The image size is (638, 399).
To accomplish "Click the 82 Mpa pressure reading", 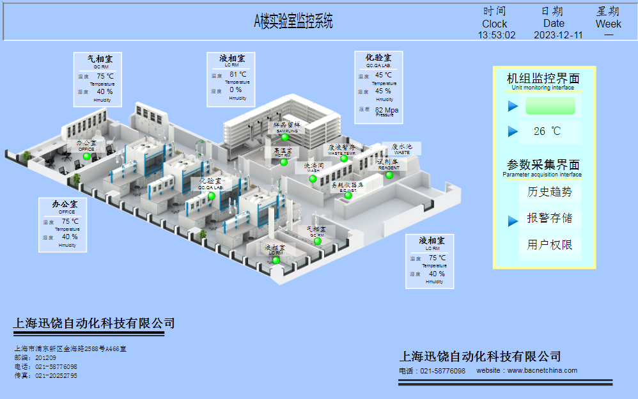I will [x=387, y=110].
